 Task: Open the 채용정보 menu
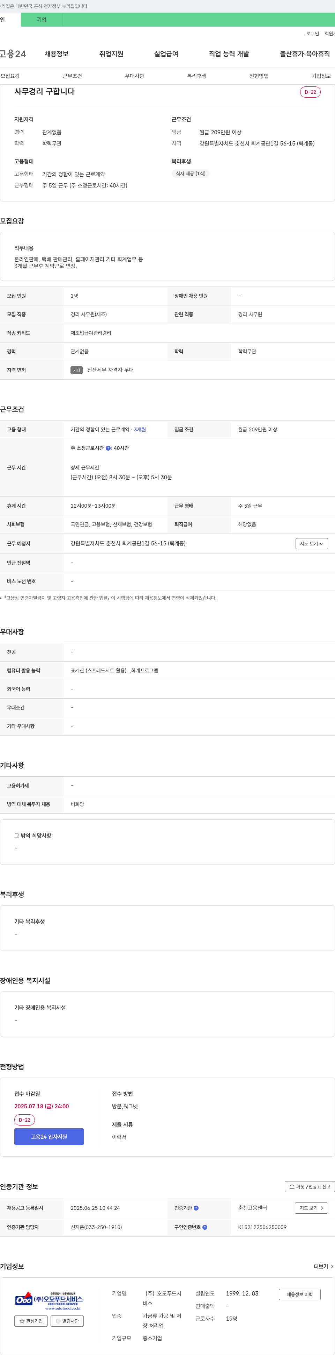pos(57,54)
